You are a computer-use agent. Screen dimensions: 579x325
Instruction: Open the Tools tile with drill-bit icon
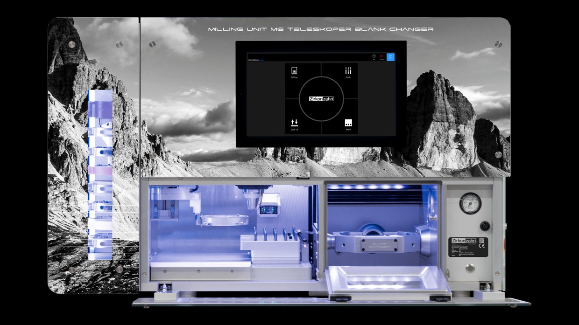[348, 73]
